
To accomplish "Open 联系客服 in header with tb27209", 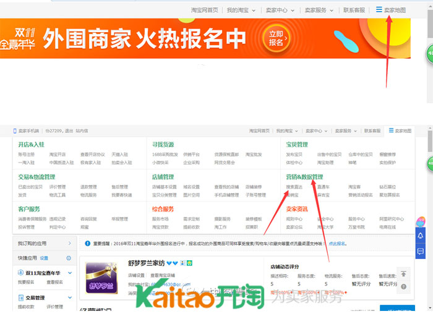I will pos(372,131).
